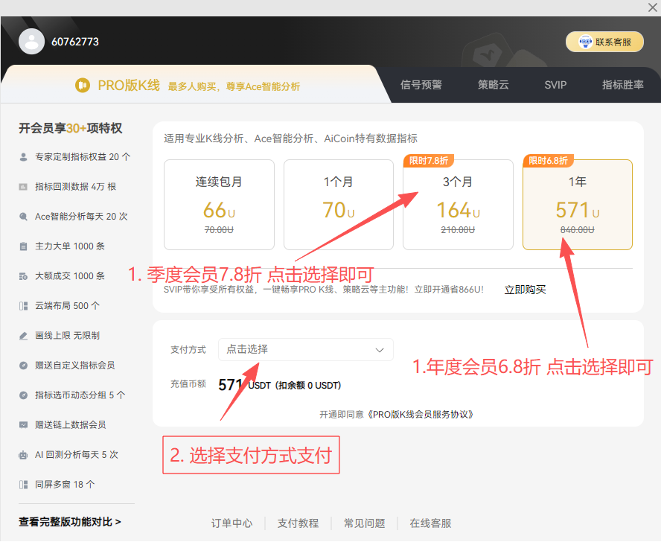Open the 支付方式 payment method dropdown
The height and width of the screenshot is (542, 661).
(305, 349)
